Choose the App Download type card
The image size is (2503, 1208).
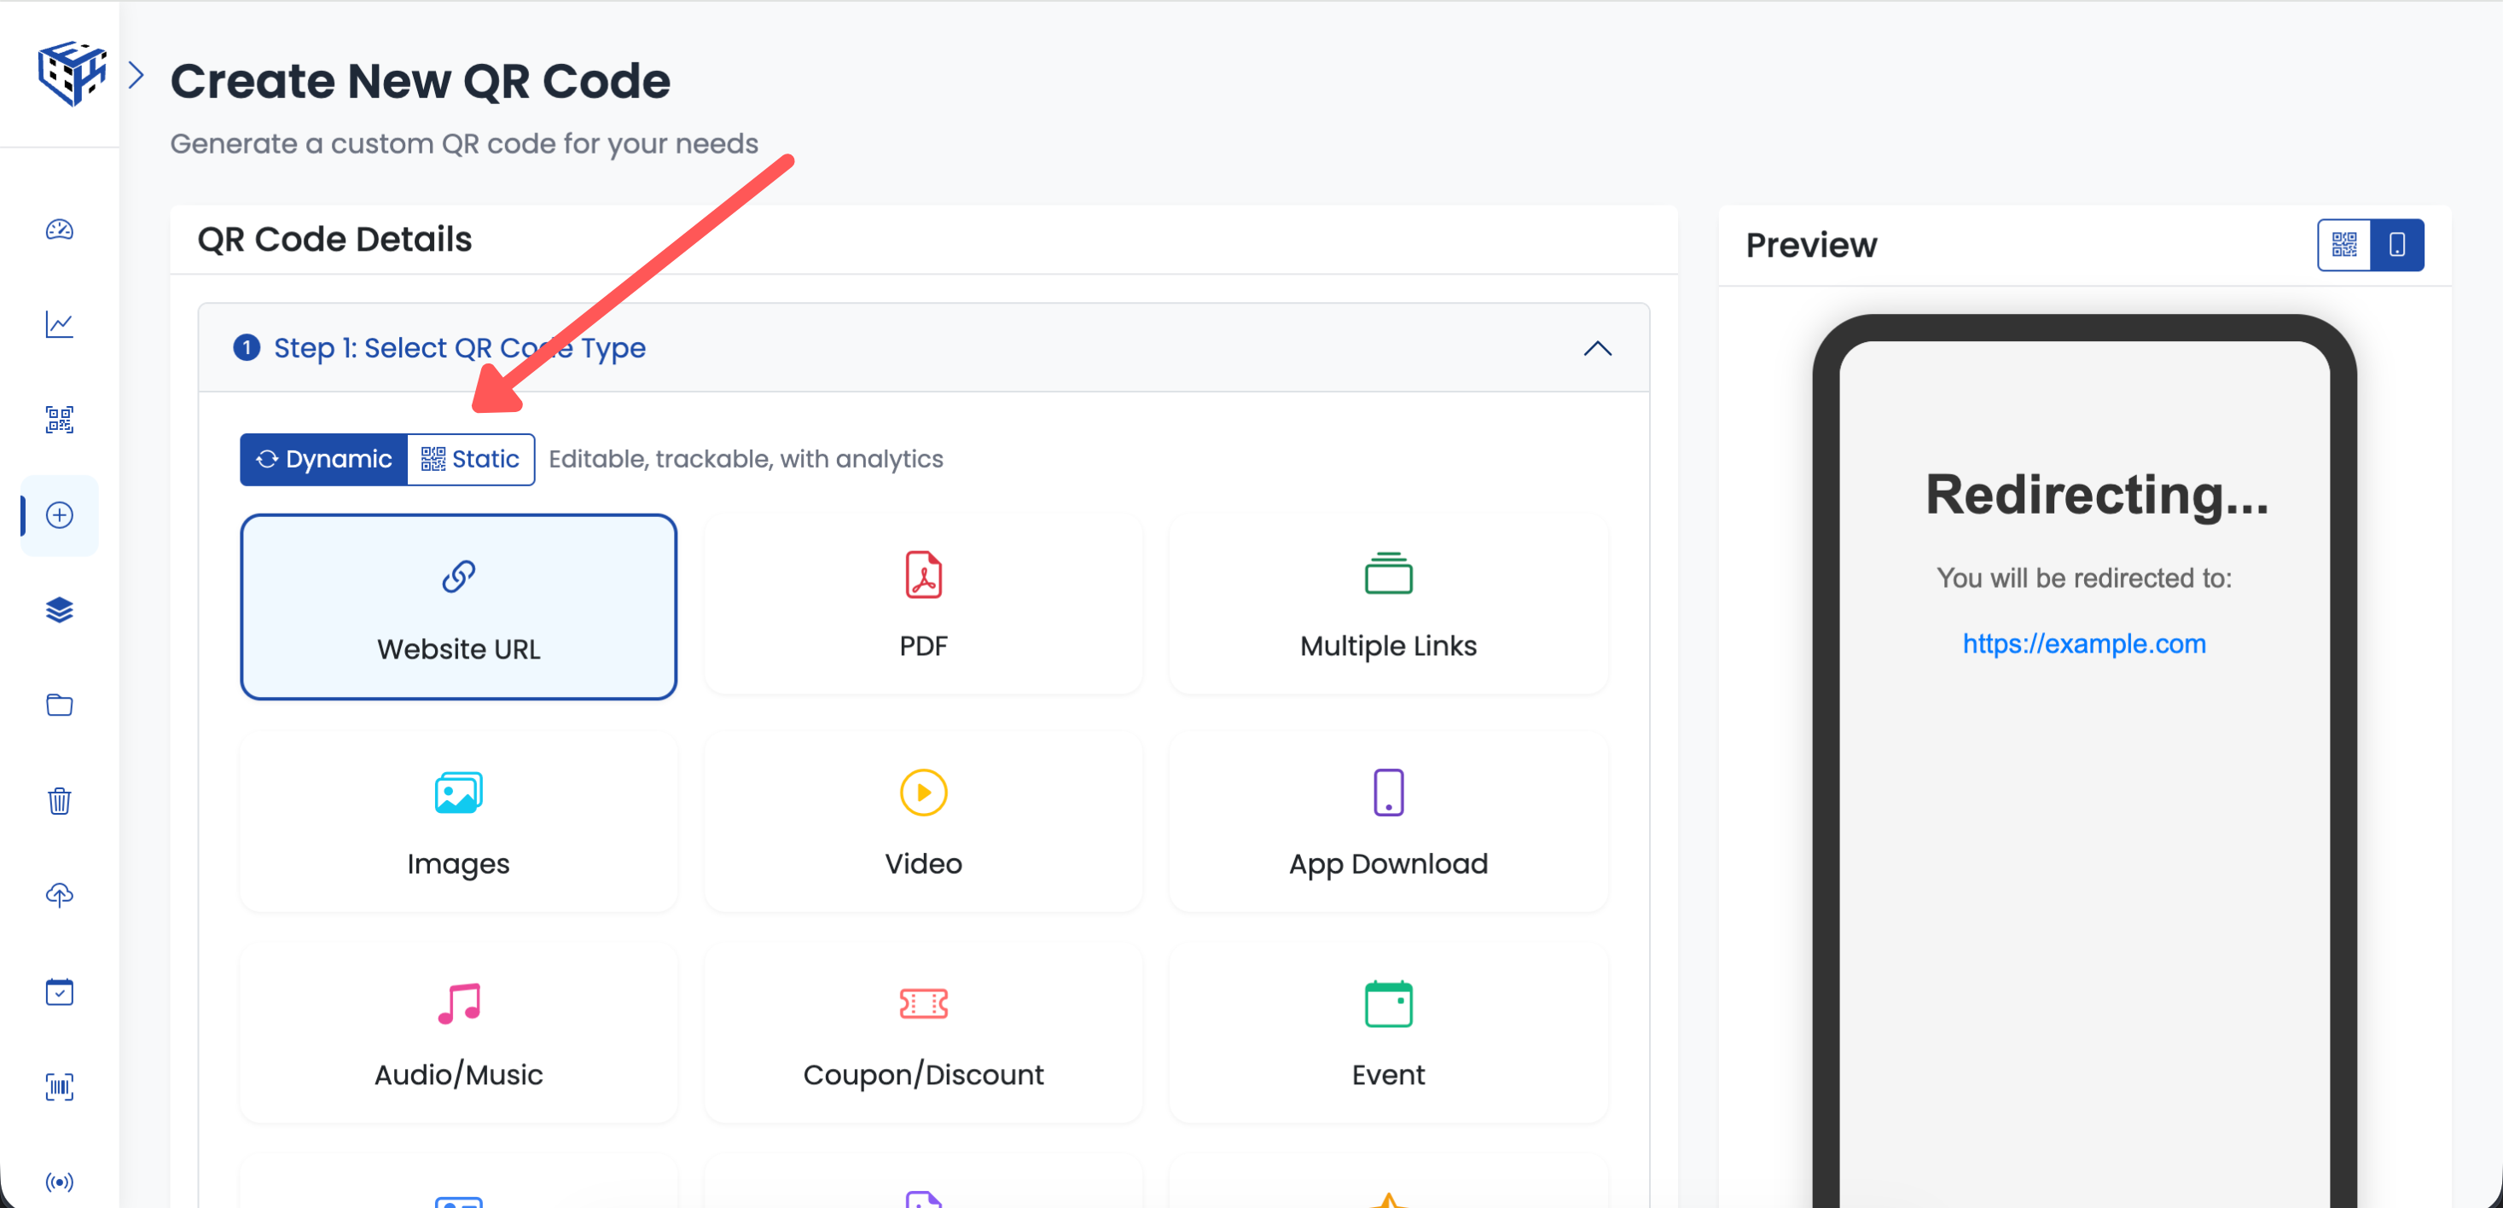click(1389, 822)
